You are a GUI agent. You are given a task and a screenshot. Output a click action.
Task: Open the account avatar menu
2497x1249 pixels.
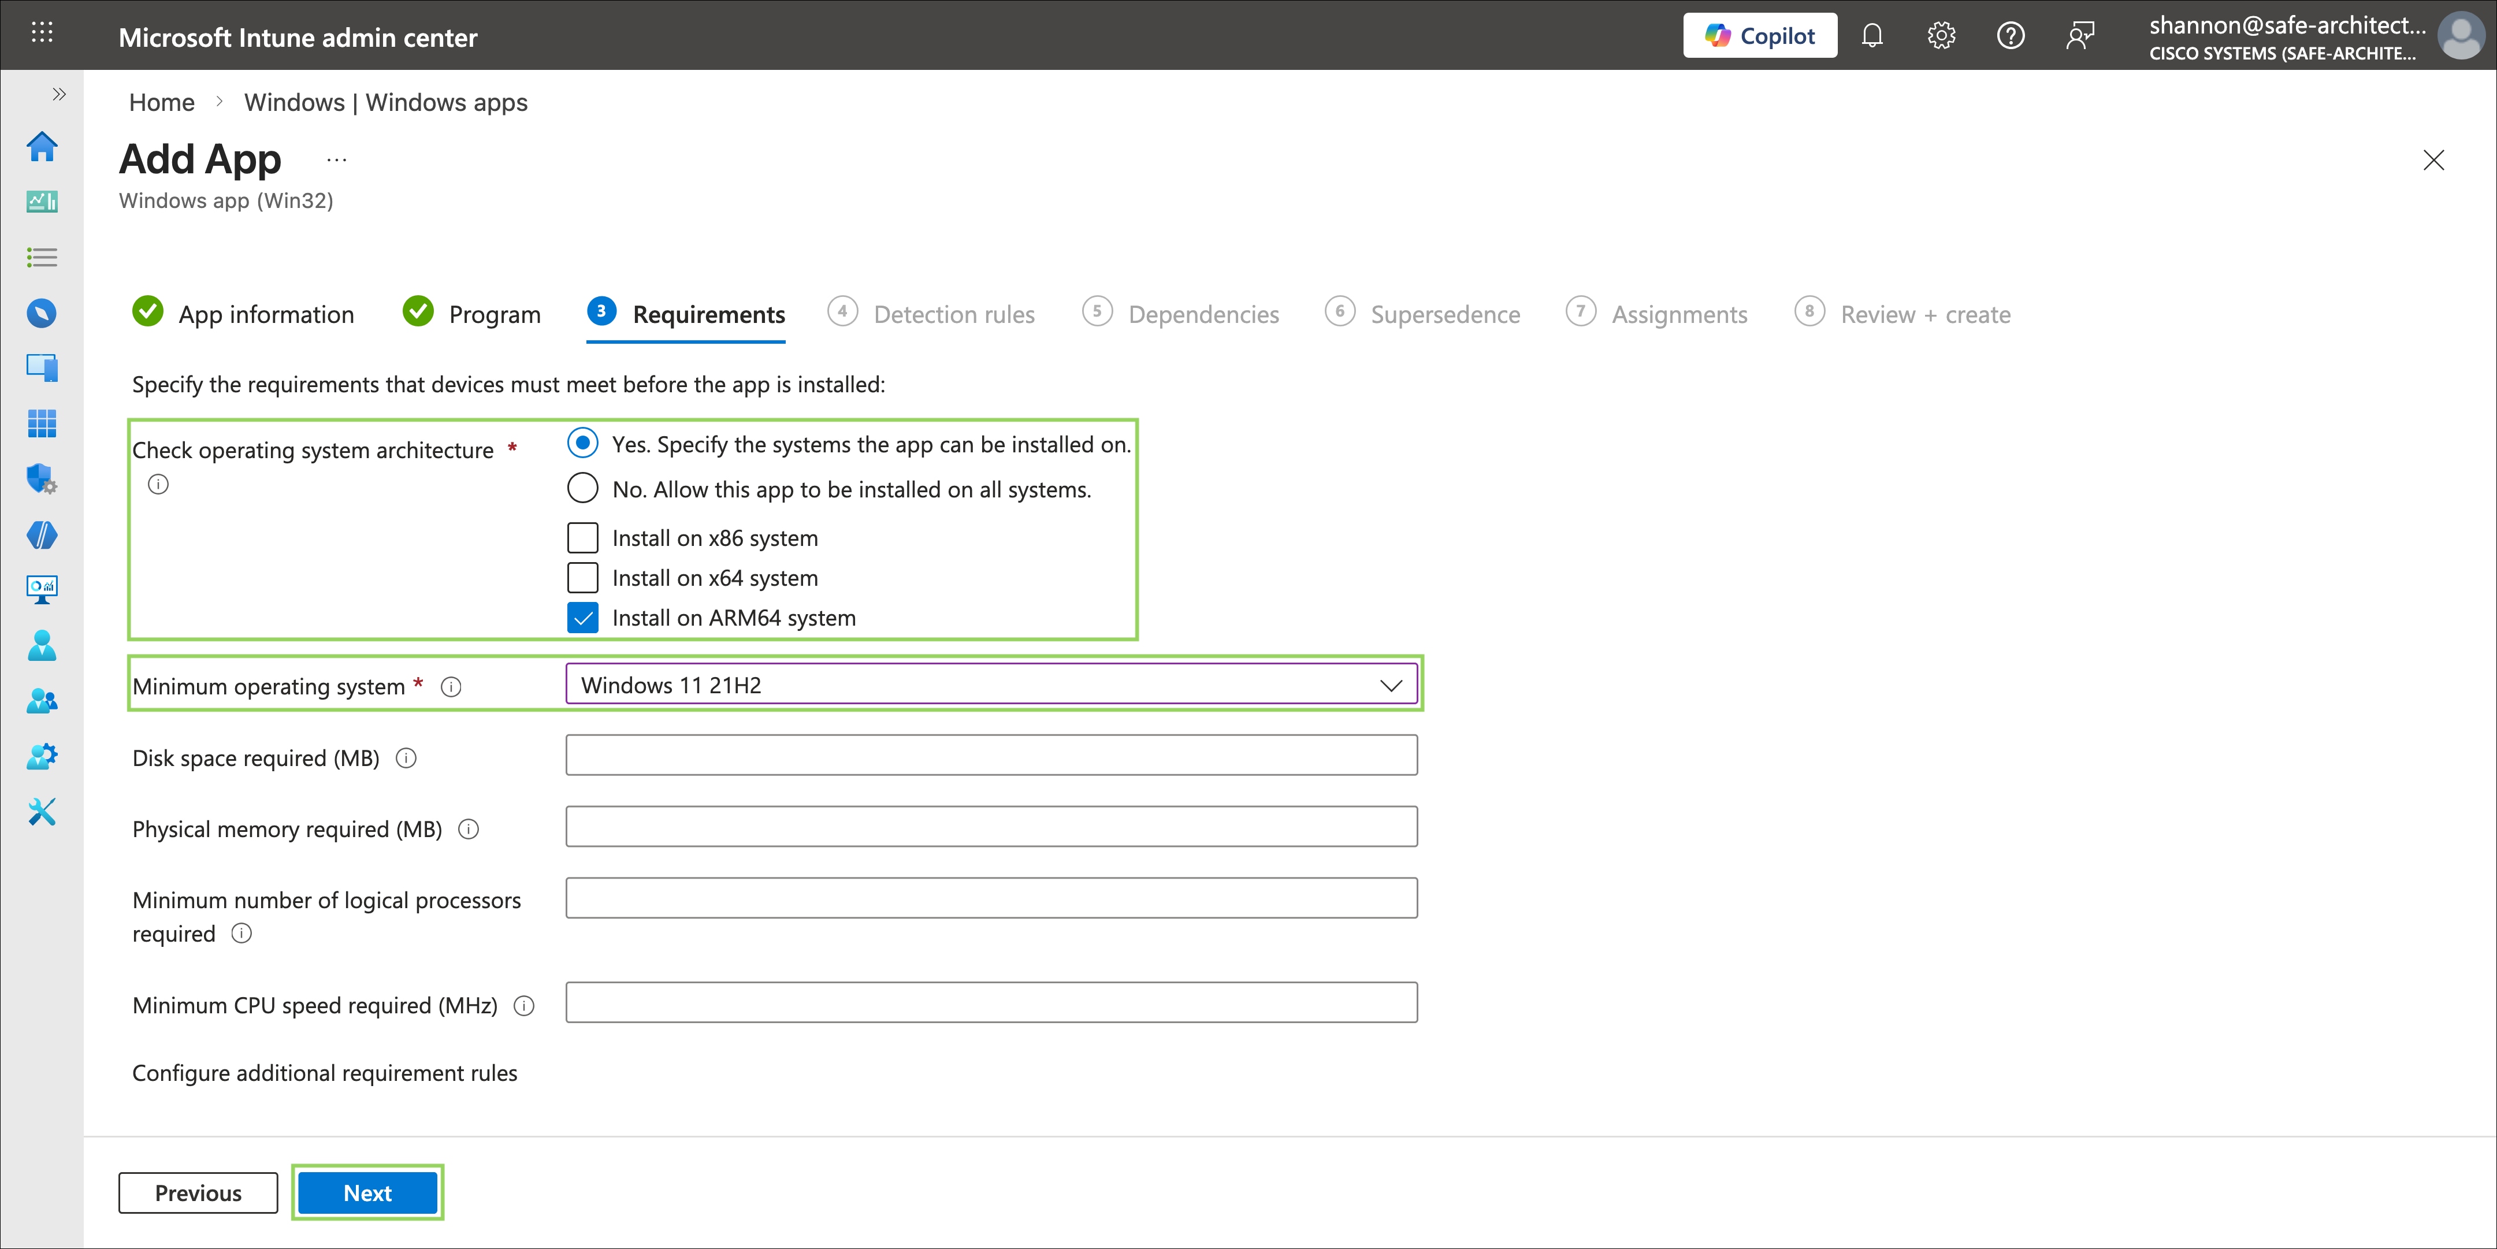pyautogui.click(x=2460, y=36)
